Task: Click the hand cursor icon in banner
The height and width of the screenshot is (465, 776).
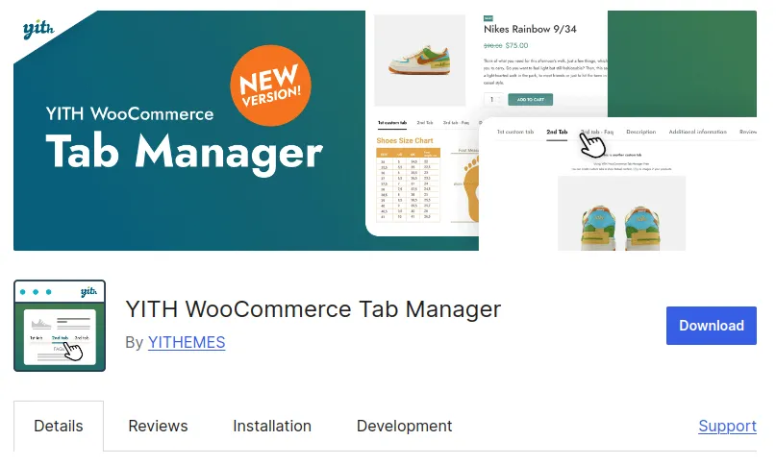Action: pyautogui.click(x=592, y=144)
